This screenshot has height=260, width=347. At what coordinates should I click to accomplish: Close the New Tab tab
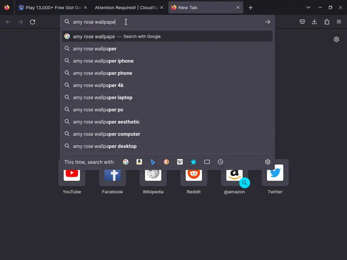pos(238,7)
